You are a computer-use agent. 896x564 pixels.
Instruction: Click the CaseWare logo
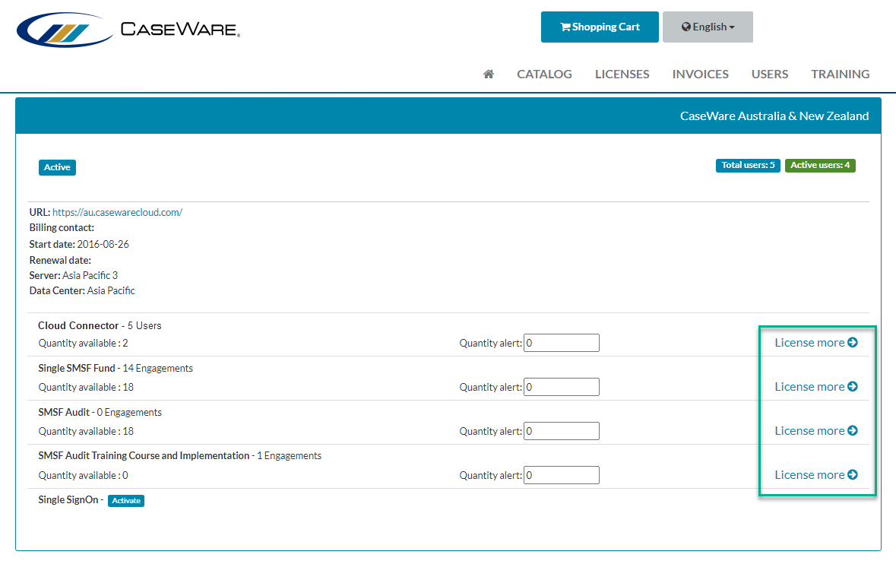click(128, 29)
